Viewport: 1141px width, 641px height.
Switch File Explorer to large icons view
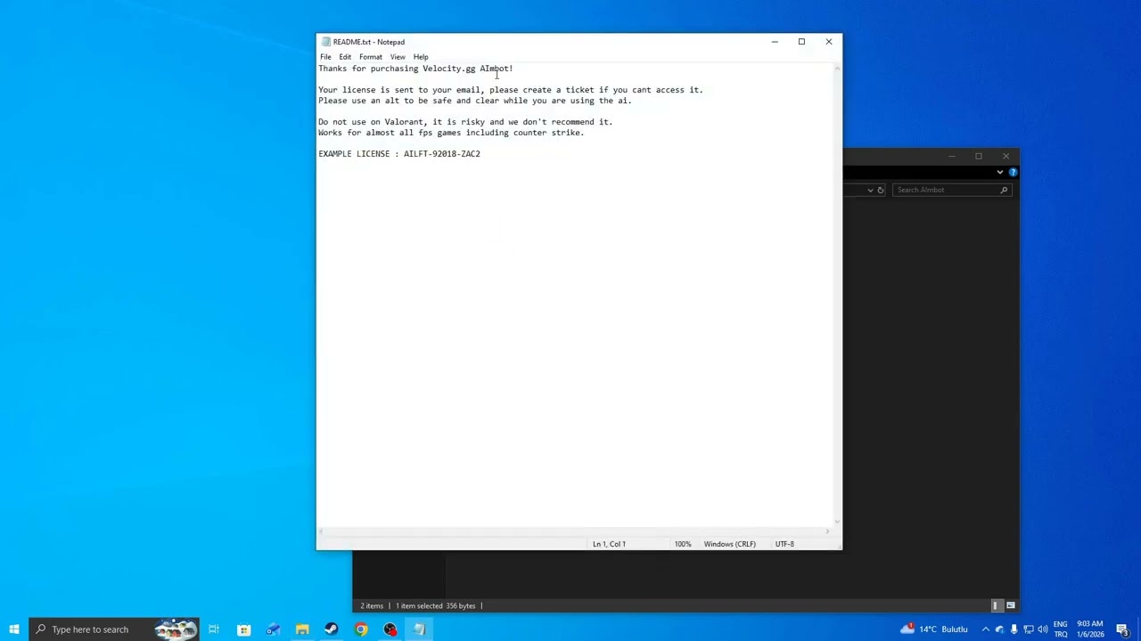[1011, 605]
